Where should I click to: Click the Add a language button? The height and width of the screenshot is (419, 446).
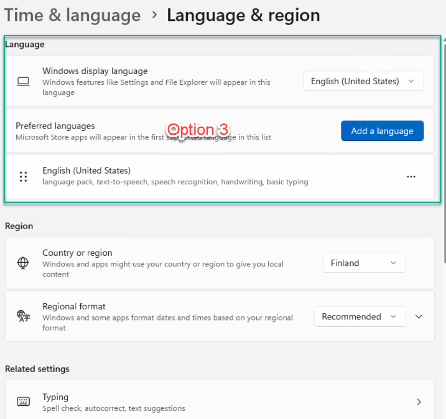point(382,131)
